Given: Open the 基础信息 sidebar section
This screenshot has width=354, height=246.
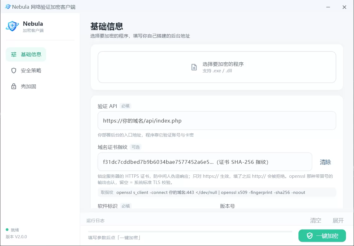Looking at the screenshot, I should pyautogui.click(x=26, y=54).
